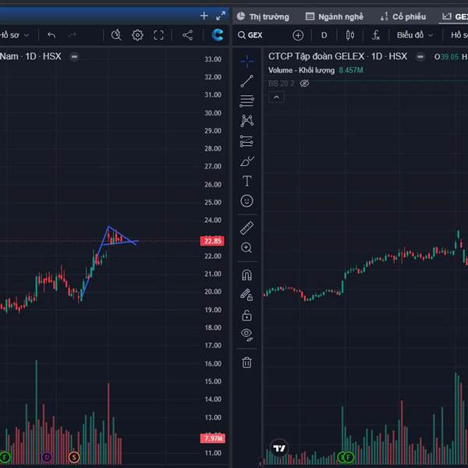Open candlestick chart type selector

350,35
